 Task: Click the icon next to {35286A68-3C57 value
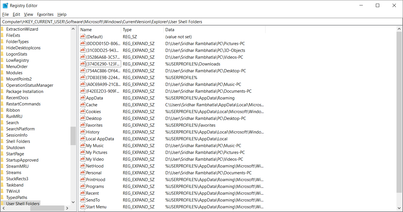click(x=82, y=57)
